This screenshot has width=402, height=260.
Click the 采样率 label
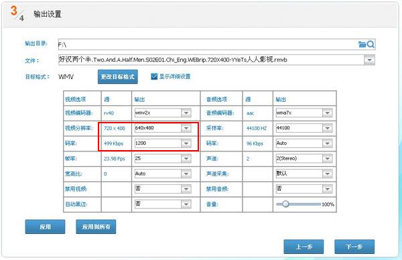[215, 128]
